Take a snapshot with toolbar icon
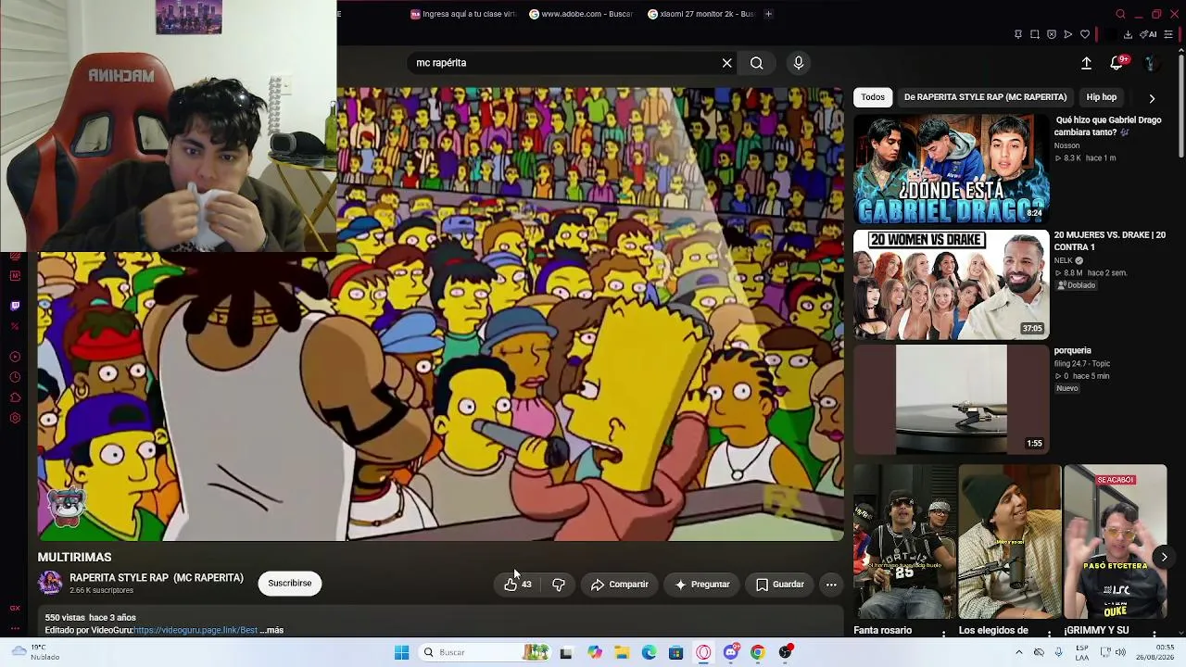The image size is (1186, 667). 1035,34
